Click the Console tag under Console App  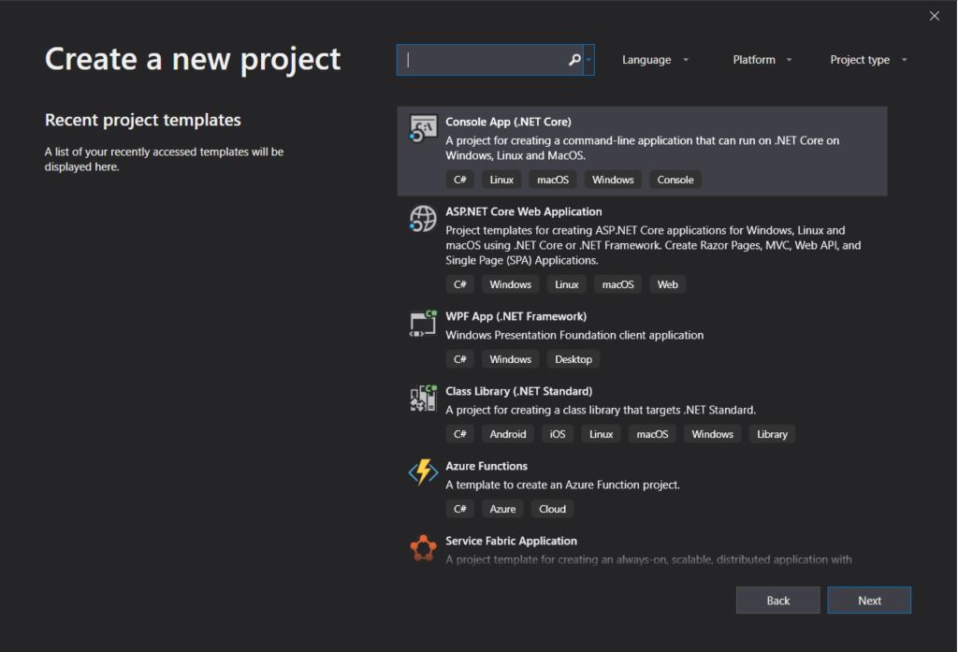[675, 180]
